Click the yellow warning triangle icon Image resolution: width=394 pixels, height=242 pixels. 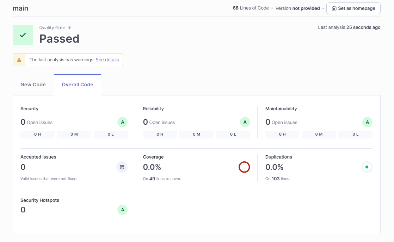click(19, 60)
